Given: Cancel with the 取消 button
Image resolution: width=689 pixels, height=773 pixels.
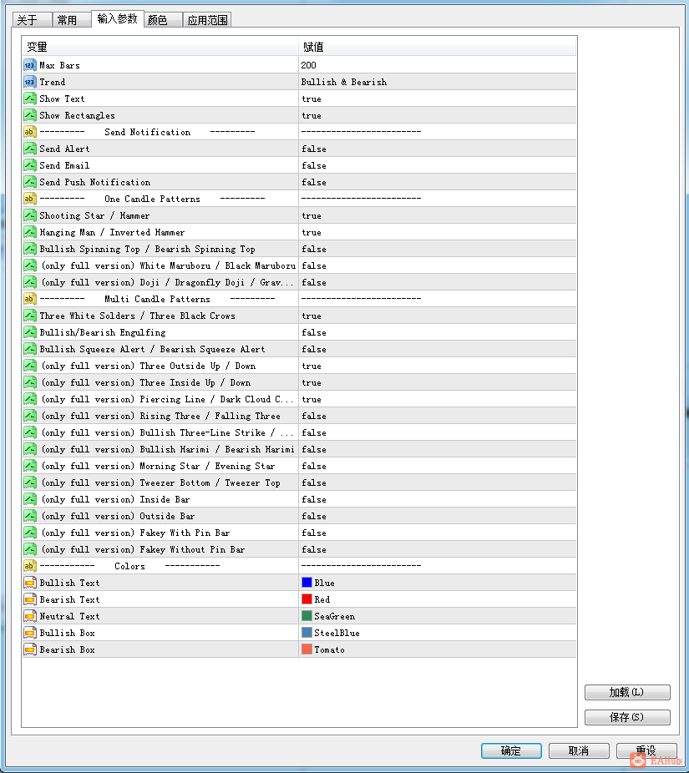Looking at the screenshot, I should 579,750.
